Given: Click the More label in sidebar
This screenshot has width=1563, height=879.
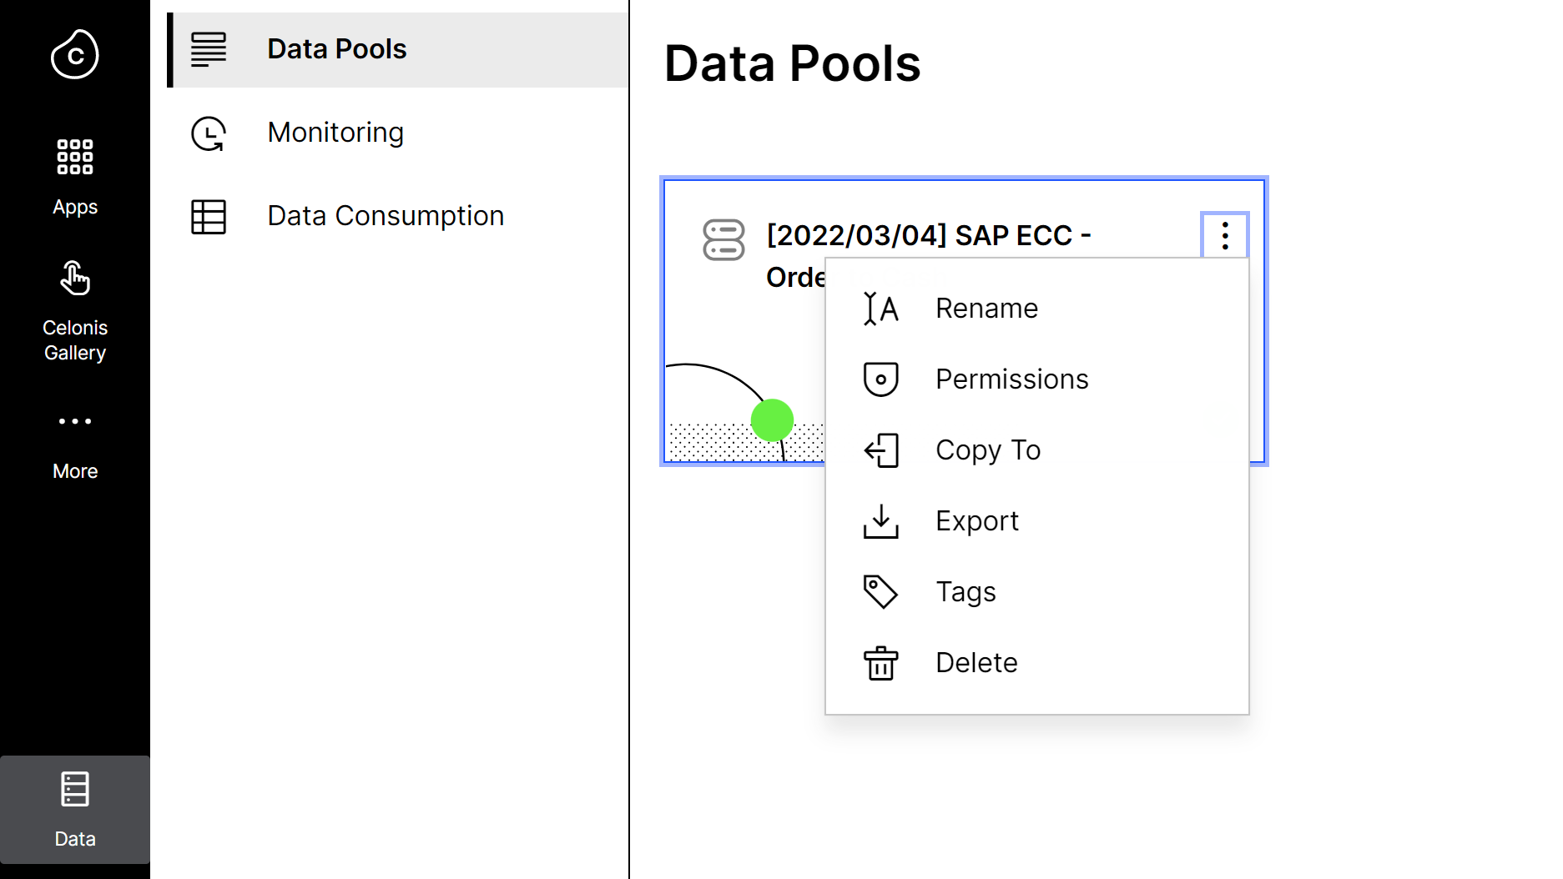Looking at the screenshot, I should click(75, 471).
